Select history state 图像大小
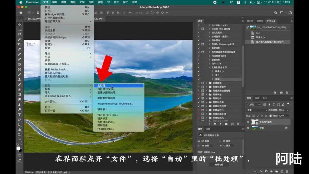Image resolution: width=309 pixels, height=174 pixels. [261, 37]
